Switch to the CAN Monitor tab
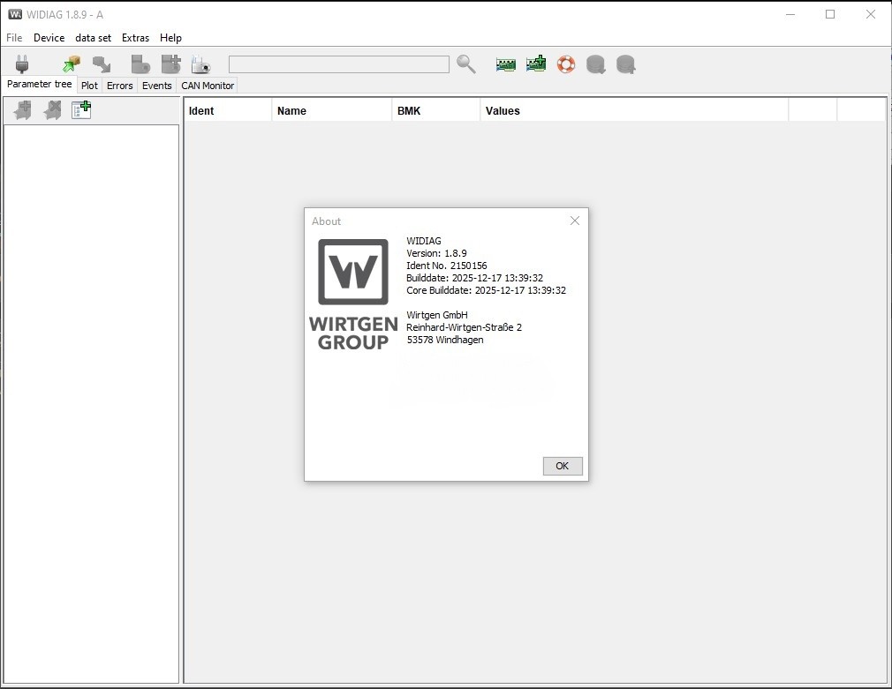 [x=208, y=86]
